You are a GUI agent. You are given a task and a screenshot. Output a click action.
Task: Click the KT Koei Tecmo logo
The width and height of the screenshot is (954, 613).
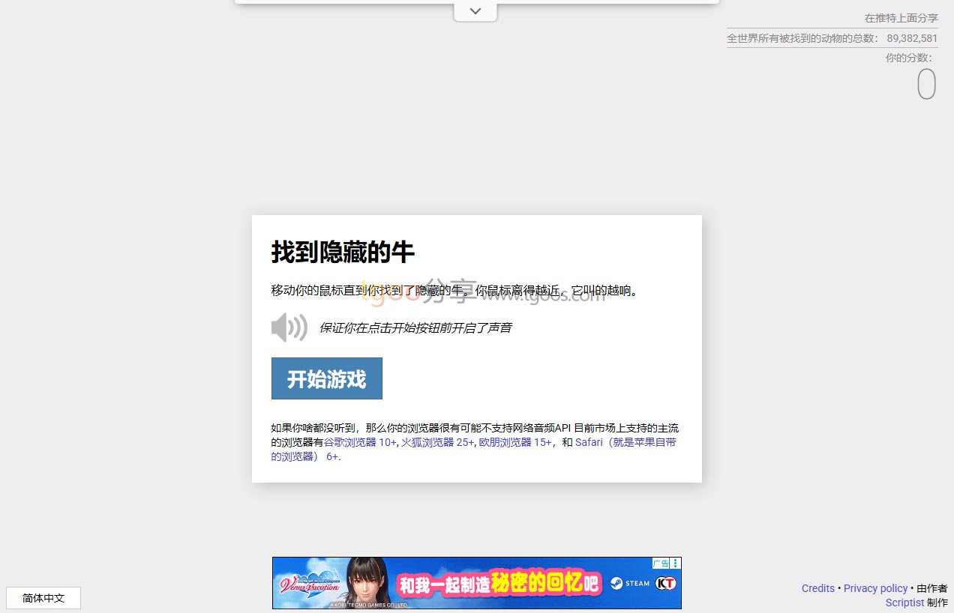coord(664,583)
